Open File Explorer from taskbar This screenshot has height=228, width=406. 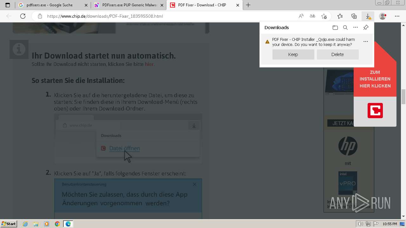(36, 224)
